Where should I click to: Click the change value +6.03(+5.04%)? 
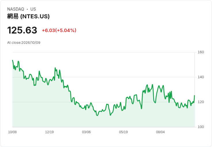coord(59,30)
